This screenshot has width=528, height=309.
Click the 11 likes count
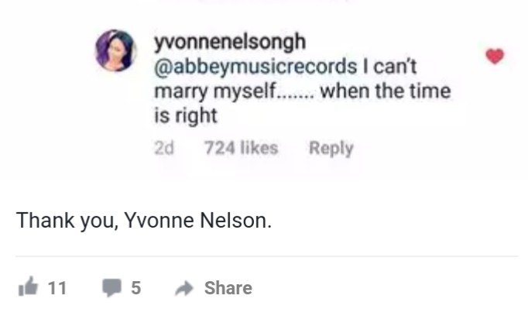tap(57, 288)
